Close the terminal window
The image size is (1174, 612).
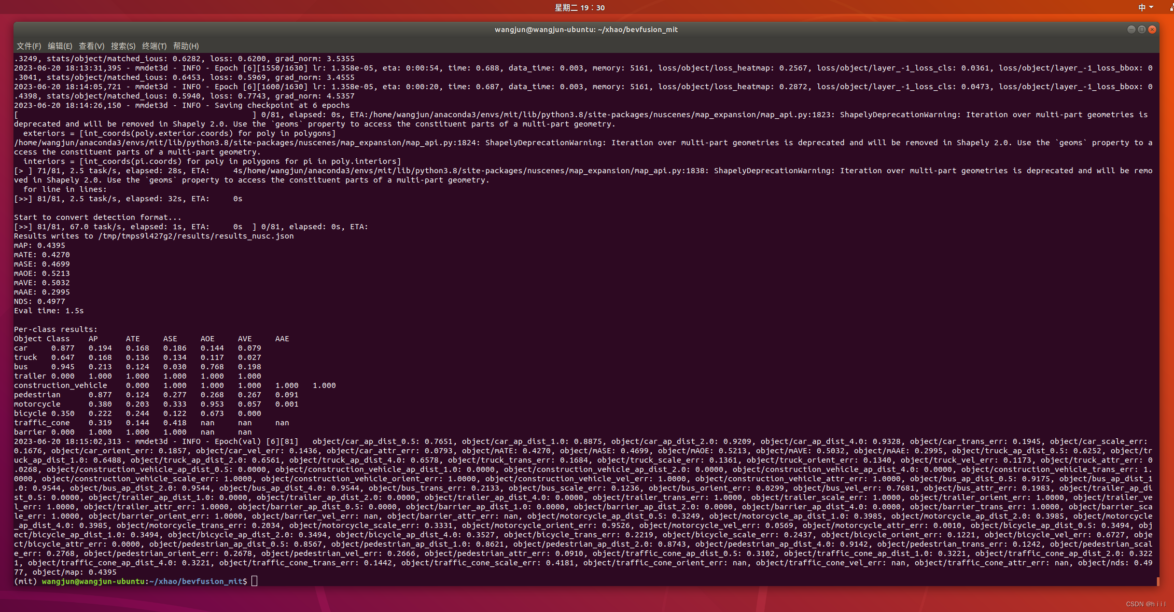pyautogui.click(x=1152, y=30)
